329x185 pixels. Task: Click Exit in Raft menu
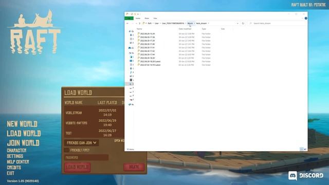point(10,173)
